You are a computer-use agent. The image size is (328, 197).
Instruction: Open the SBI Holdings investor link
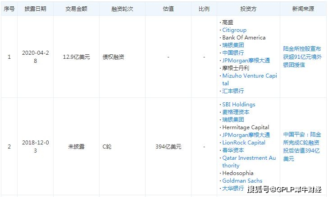pyautogui.click(x=239, y=104)
